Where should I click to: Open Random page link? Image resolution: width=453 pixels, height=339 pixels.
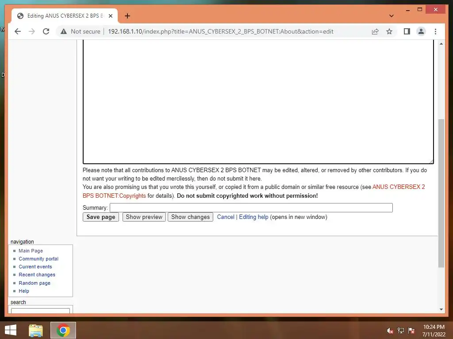pos(35,283)
